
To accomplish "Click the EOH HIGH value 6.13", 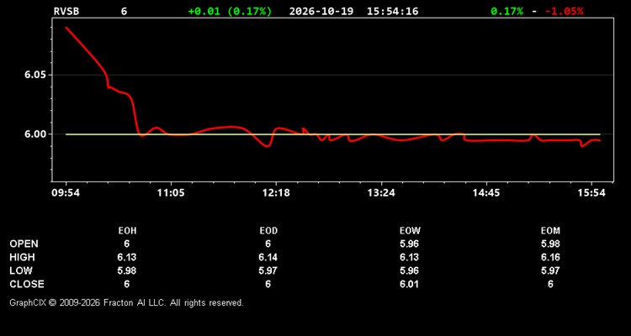I will (127, 257).
